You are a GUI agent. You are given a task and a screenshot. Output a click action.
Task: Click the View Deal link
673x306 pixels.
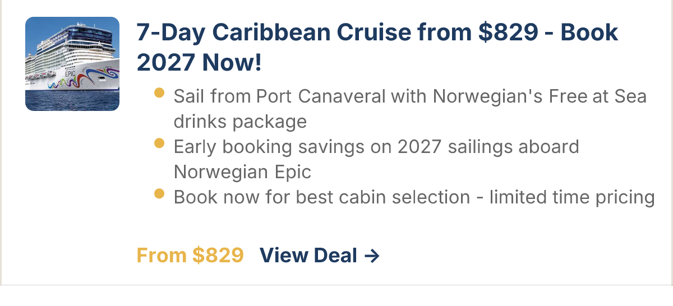pyautogui.click(x=308, y=256)
